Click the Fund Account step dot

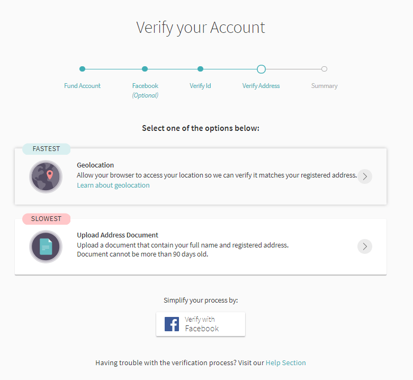point(82,69)
